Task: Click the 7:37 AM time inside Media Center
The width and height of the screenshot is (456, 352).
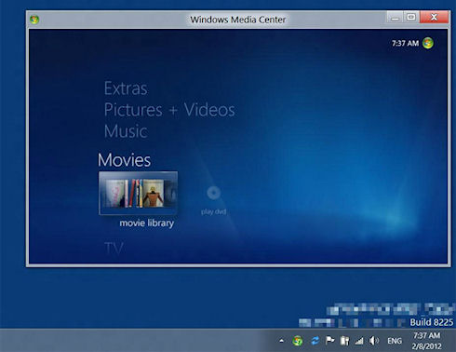Action: (405, 43)
